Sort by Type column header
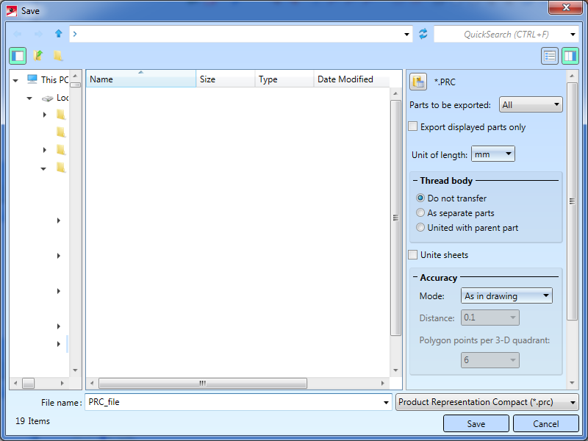The width and height of the screenshot is (588, 441). pyautogui.click(x=284, y=79)
